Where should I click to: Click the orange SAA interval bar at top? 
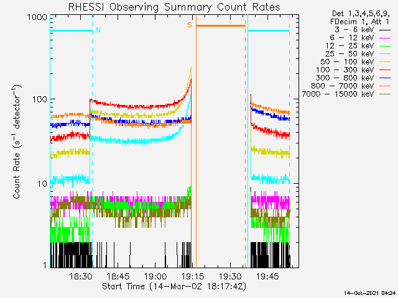(x=221, y=25)
